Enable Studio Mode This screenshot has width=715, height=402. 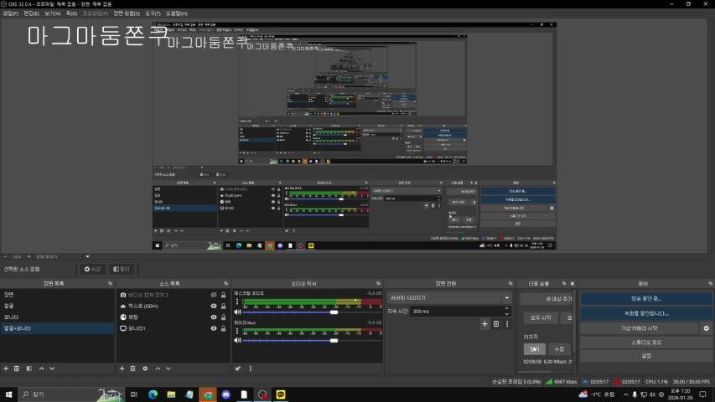point(646,343)
